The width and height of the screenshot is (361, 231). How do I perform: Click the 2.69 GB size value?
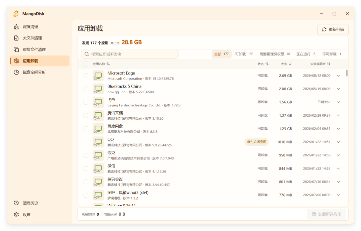(x=285, y=76)
